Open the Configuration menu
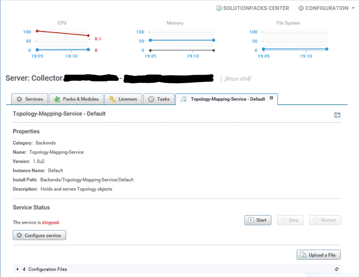 [x=326, y=8]
